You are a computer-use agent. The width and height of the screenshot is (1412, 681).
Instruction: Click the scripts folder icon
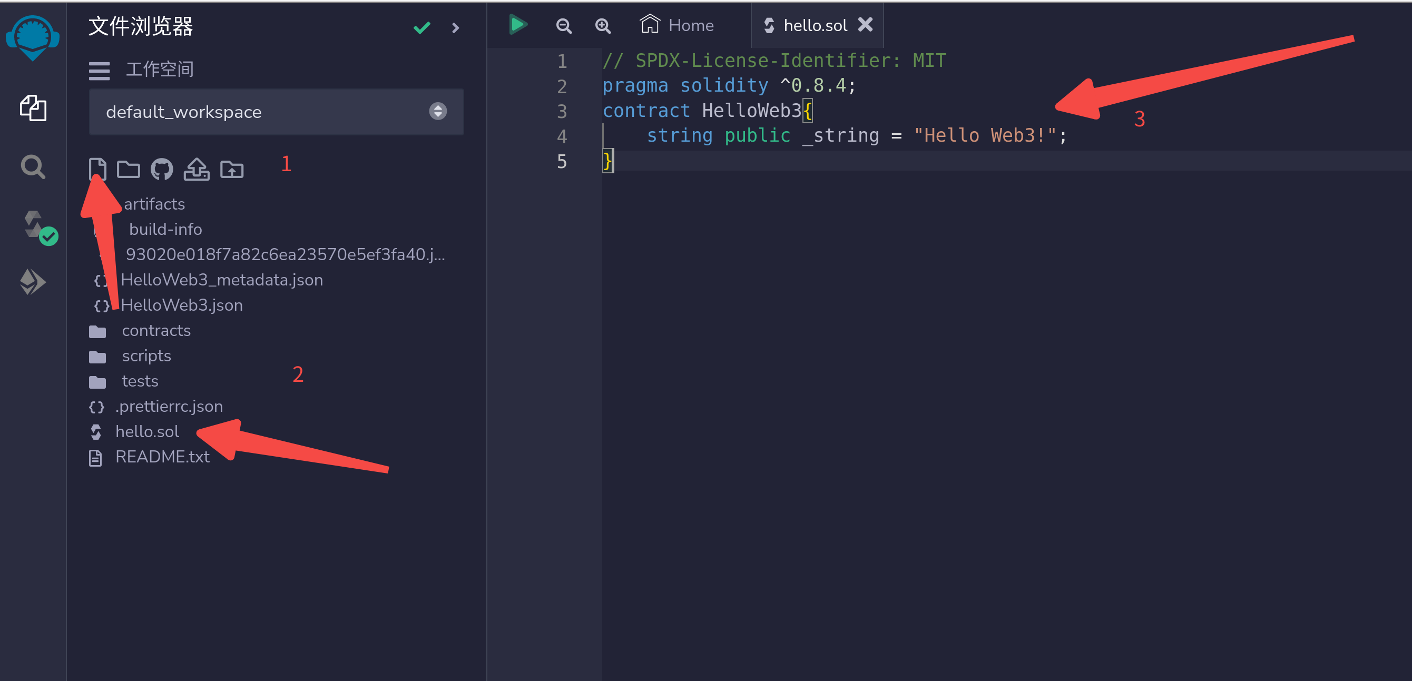pyautogui.click(x=97, y=357)
